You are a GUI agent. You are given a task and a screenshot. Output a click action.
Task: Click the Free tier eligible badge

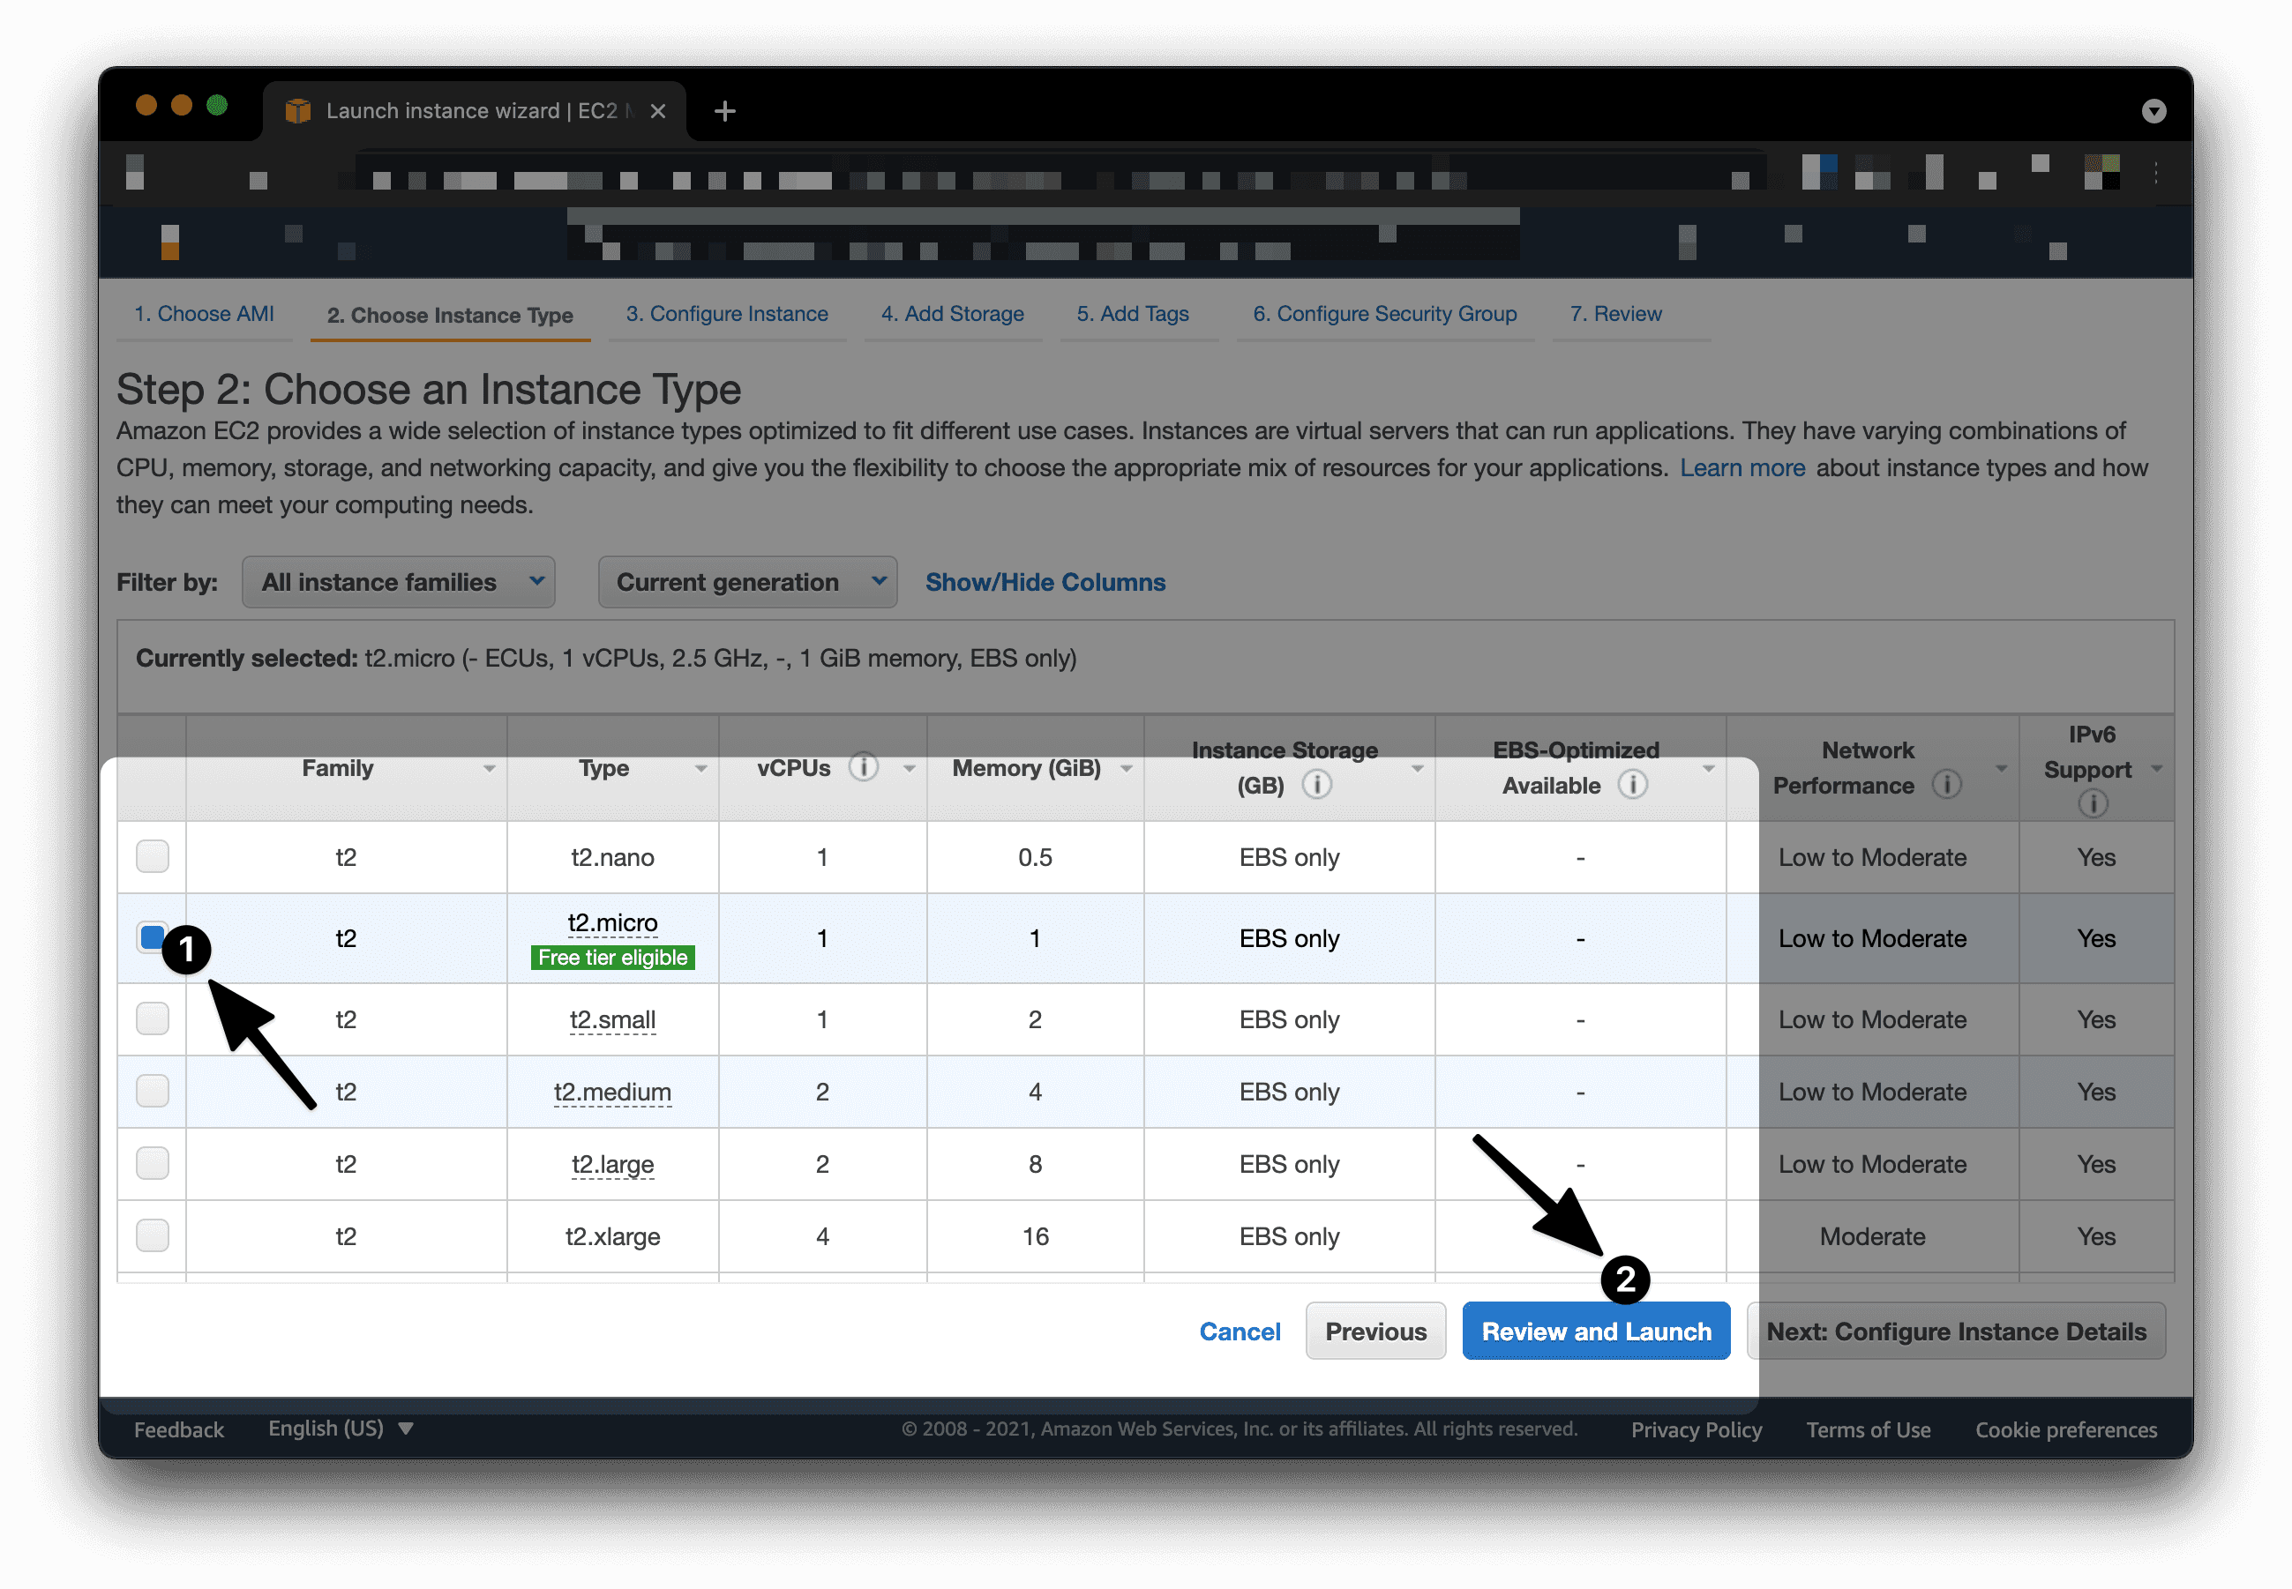point(612,958)
